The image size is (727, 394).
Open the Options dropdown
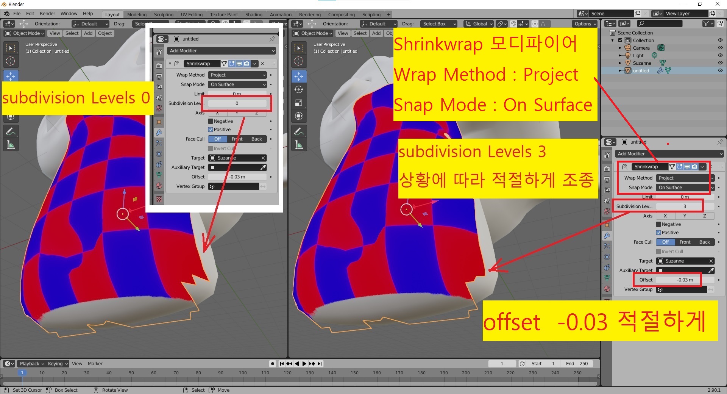(585, 24)
